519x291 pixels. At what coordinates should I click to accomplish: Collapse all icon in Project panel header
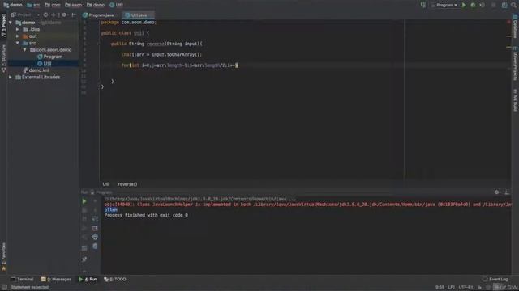coord(54,15)
